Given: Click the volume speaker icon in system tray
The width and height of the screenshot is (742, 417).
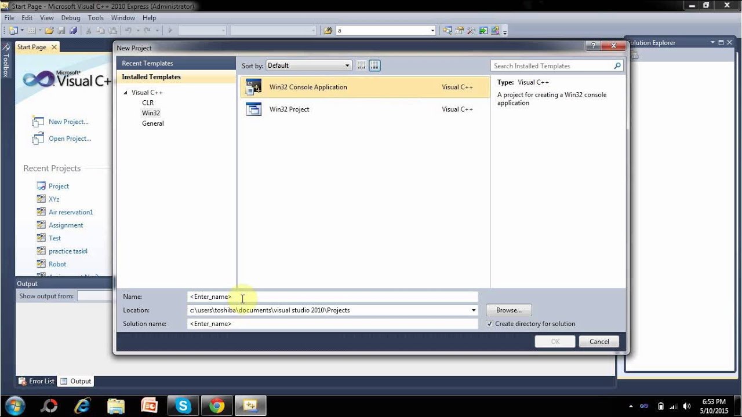Looking at the screenshot, I should (687, 406).
